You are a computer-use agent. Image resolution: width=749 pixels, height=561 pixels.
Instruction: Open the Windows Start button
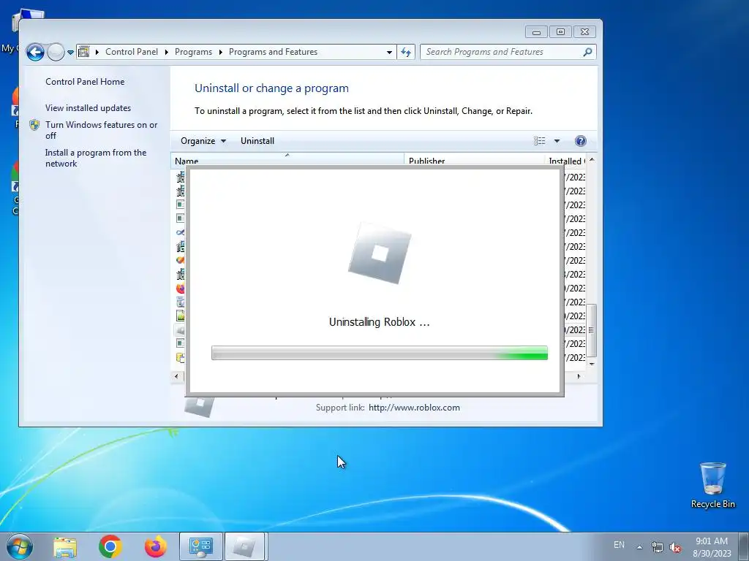20,546
